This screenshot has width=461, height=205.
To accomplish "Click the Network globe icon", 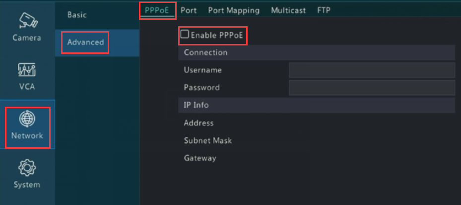I will pyautogui.click(x=27, y=119).
